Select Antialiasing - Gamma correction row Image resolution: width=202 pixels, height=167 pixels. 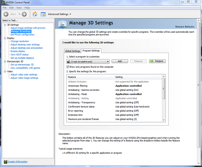(114, 90)
